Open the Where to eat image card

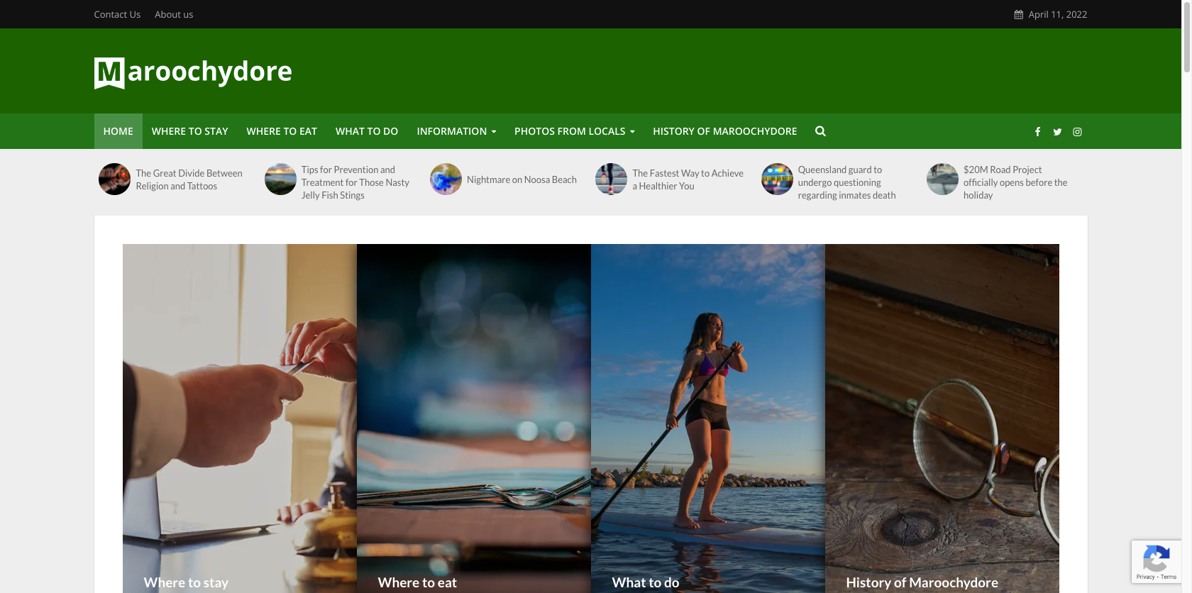[474, 419]
